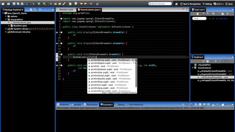Click the Quick Access search field
Screen dimensions: 235x132
(160, 4)
